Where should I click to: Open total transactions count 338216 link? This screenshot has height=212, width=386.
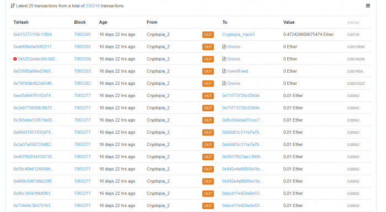tap(93, 6)
